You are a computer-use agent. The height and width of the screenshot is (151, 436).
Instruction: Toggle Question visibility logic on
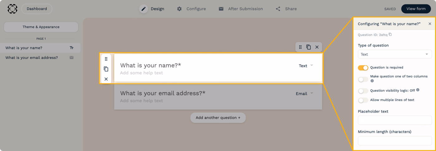[x=363, y=91]
